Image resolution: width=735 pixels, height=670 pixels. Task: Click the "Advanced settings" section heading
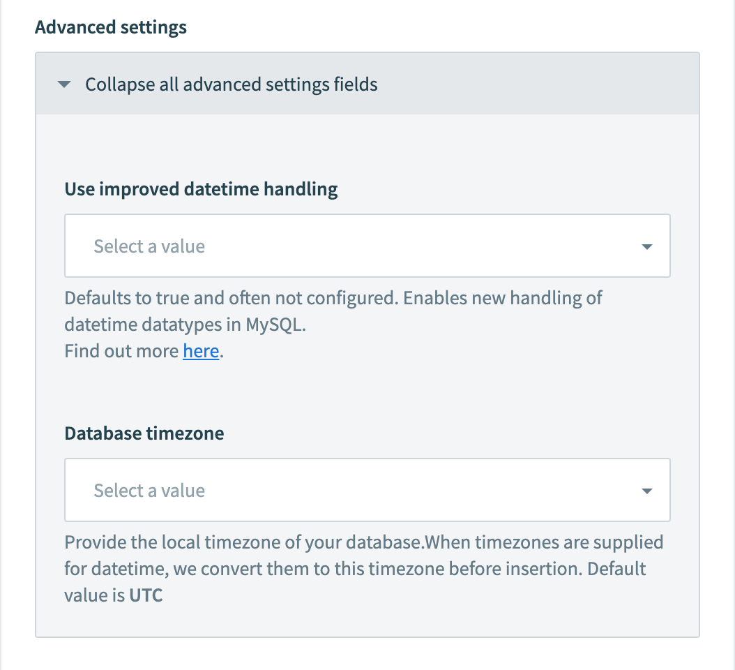[111, 27]
